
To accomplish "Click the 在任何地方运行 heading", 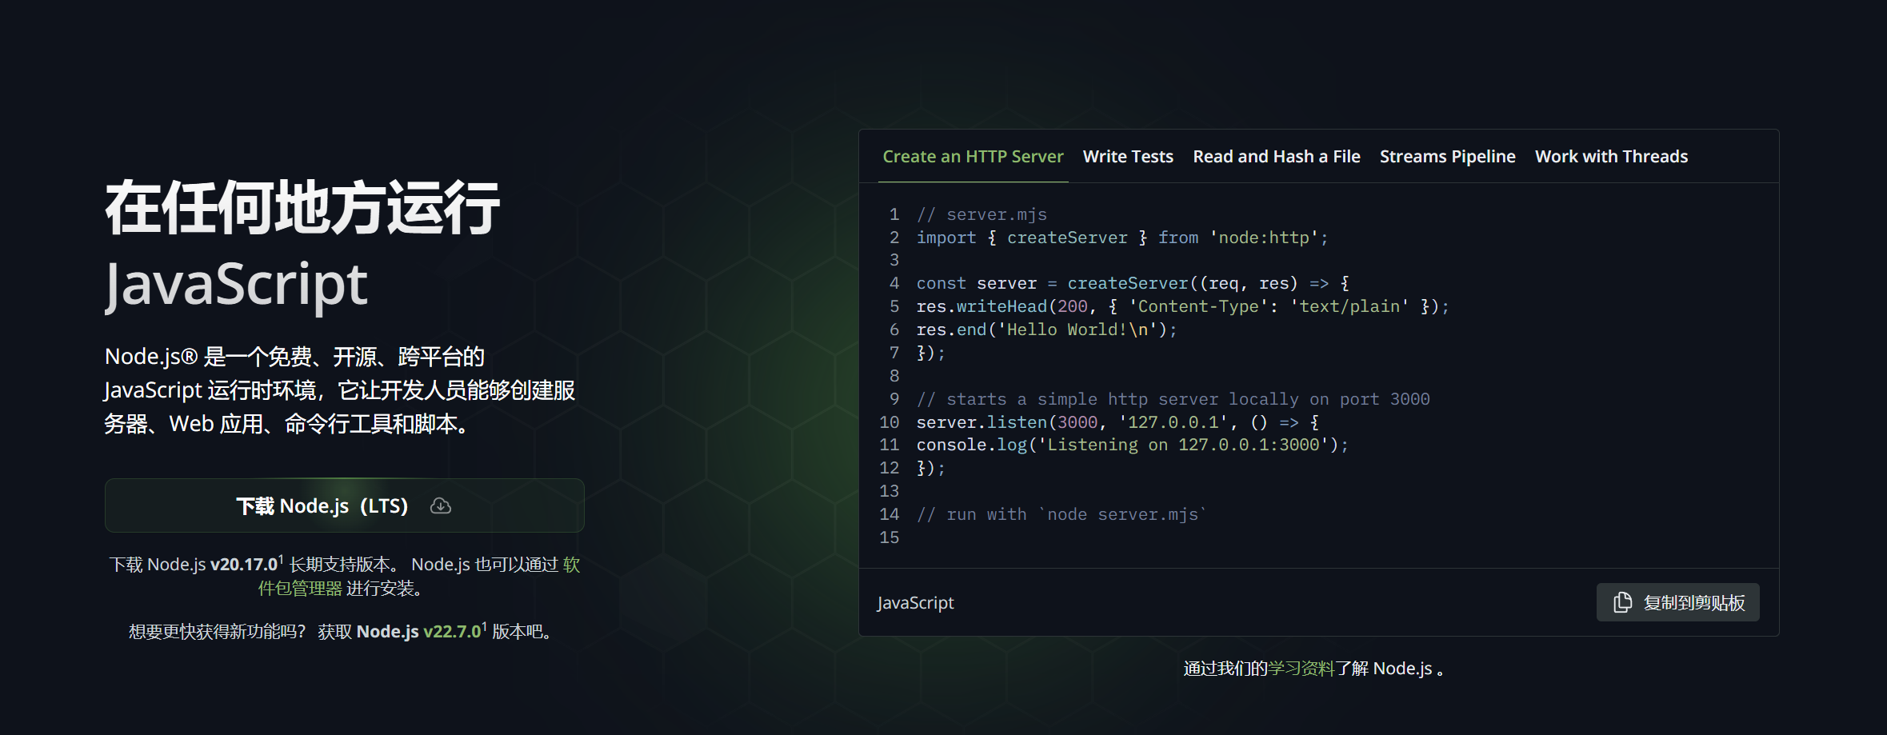I will [302, 208].
